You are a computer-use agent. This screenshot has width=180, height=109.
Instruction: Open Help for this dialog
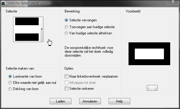[x=119, y=101]
